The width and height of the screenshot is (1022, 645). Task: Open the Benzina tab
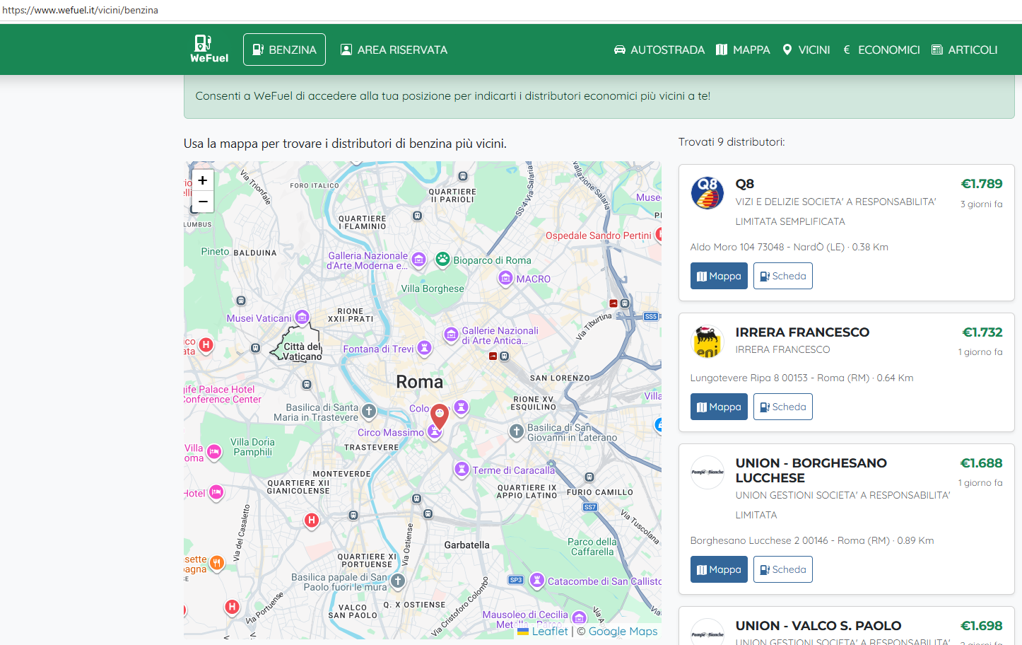pos(284,50)
